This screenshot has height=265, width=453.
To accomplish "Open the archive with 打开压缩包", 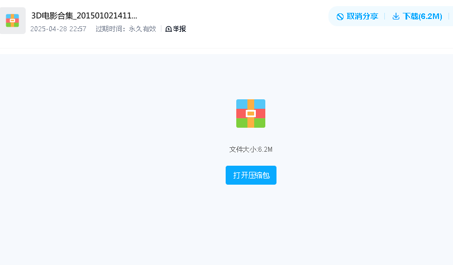I will click(x=251, y=175).
